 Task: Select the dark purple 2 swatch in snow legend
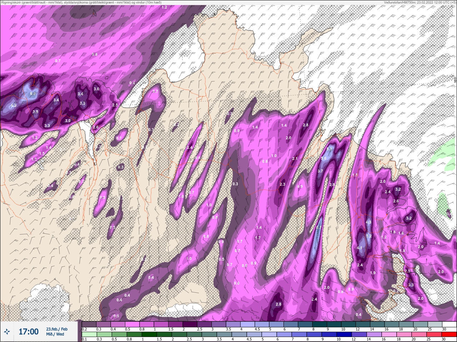[x=191, y=324]
